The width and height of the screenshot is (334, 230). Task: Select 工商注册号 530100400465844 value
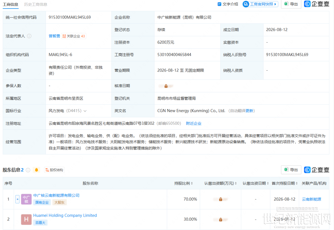(x=174, y=55)
